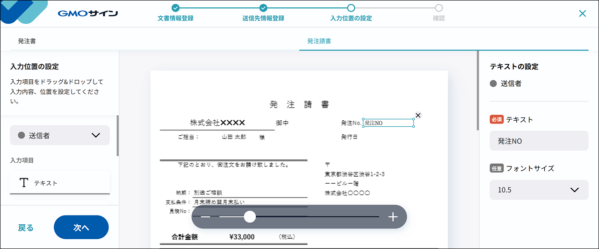Click the 入力位置の設定 step circle
Image resolution: width=599 pixels, height=249 pixels.
point(351,8)
